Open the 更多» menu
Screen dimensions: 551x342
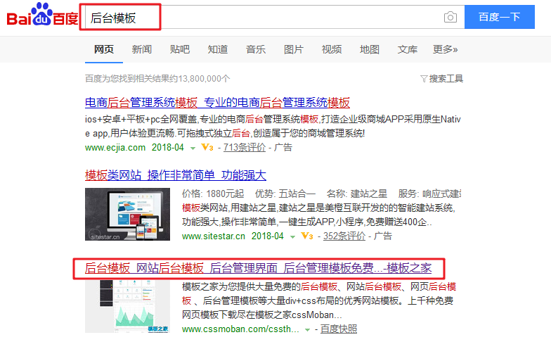446,49
